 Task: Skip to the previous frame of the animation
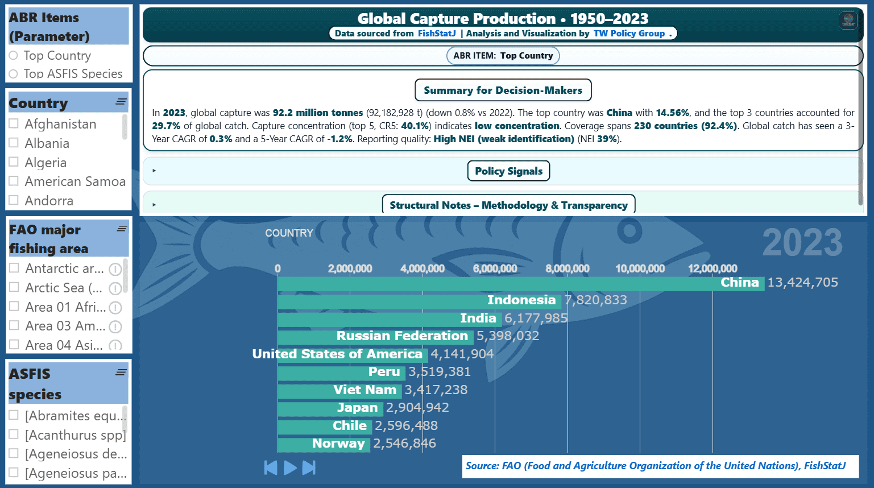(271, 468)
